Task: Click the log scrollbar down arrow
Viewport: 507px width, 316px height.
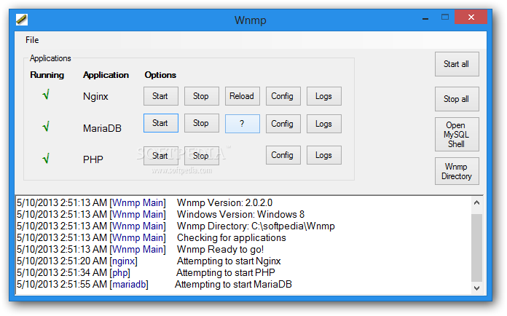Action: (x=476, y=288)
